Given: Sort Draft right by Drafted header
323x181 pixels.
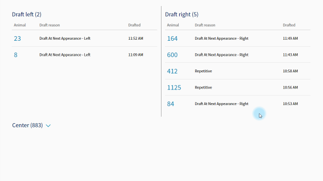Looking at the screenshot, I should tap(289, 25).
